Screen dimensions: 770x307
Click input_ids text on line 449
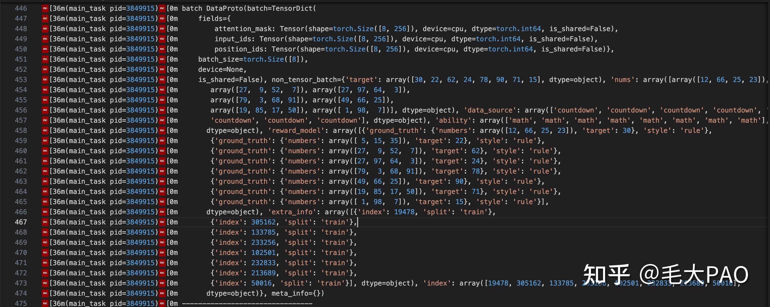pyautogui.click(x=235, y=39)
